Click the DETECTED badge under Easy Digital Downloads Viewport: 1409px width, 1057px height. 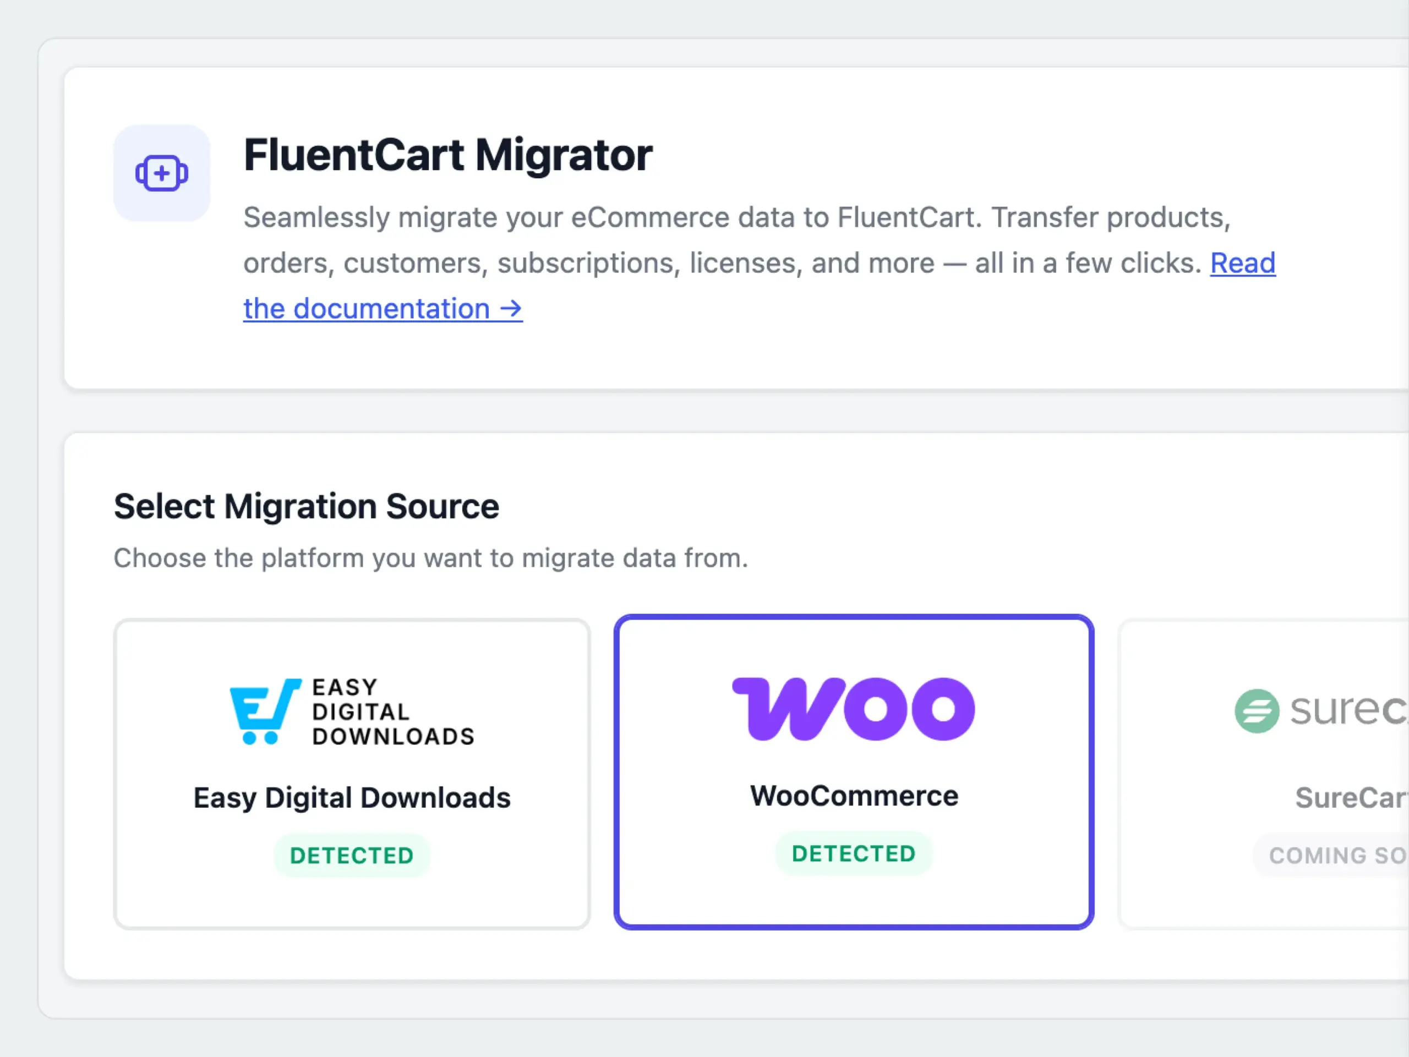click(x=352, y=855)
